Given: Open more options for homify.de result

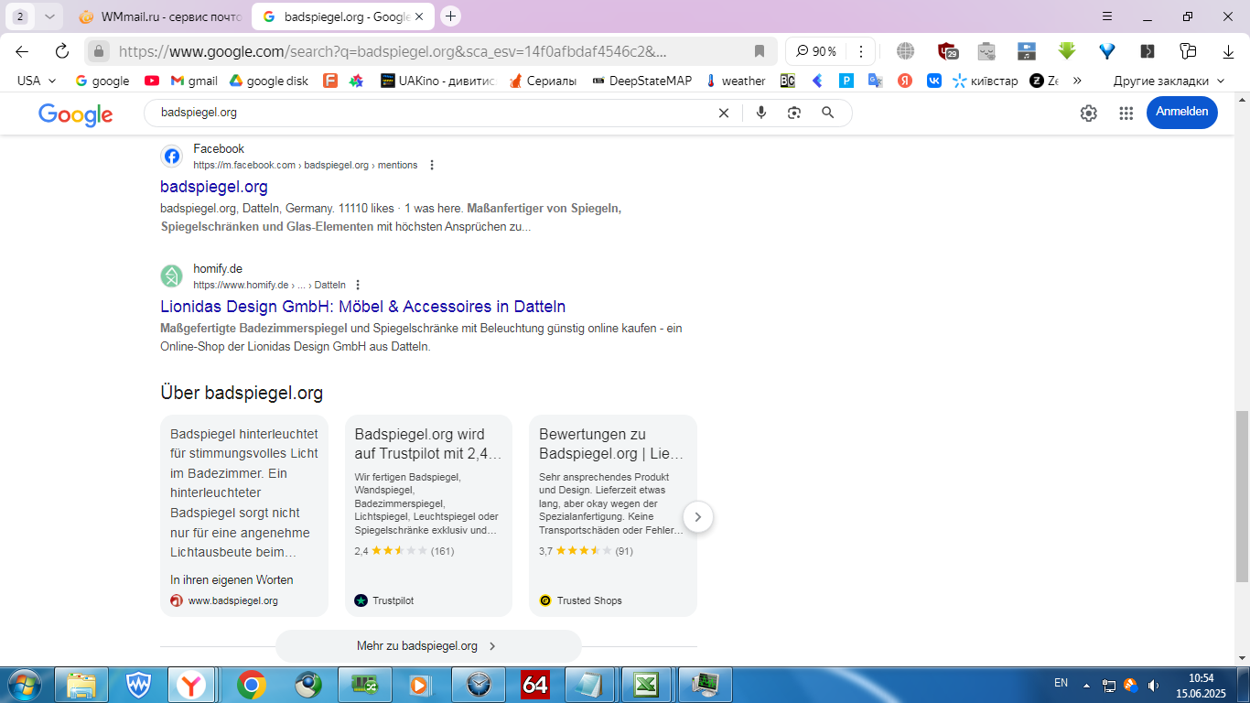Looking at the screenshot, I should [358, 286].
